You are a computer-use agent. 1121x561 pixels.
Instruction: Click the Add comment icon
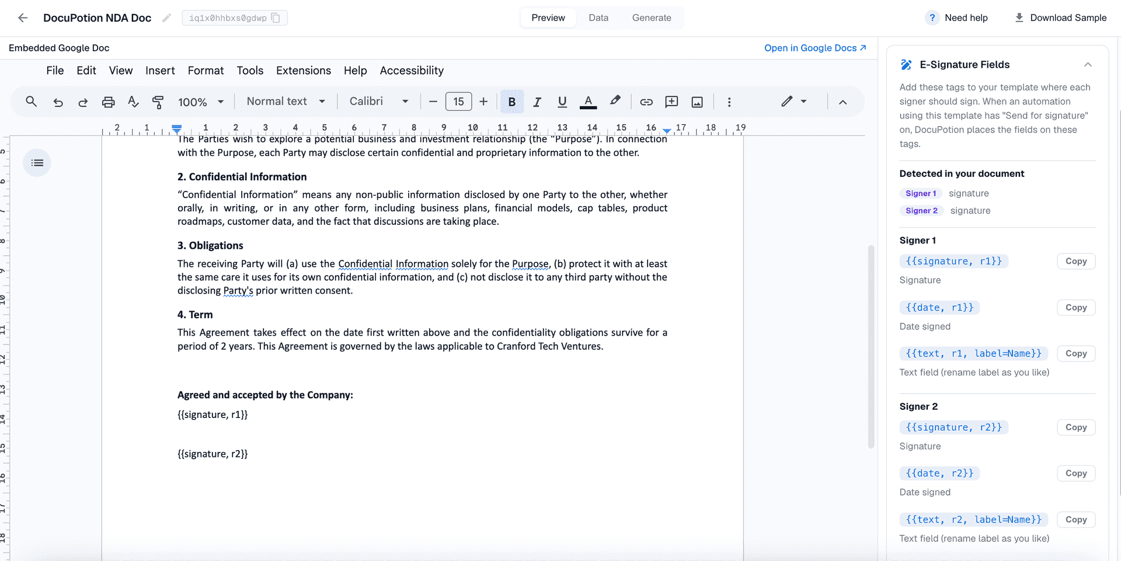(671, 102)
